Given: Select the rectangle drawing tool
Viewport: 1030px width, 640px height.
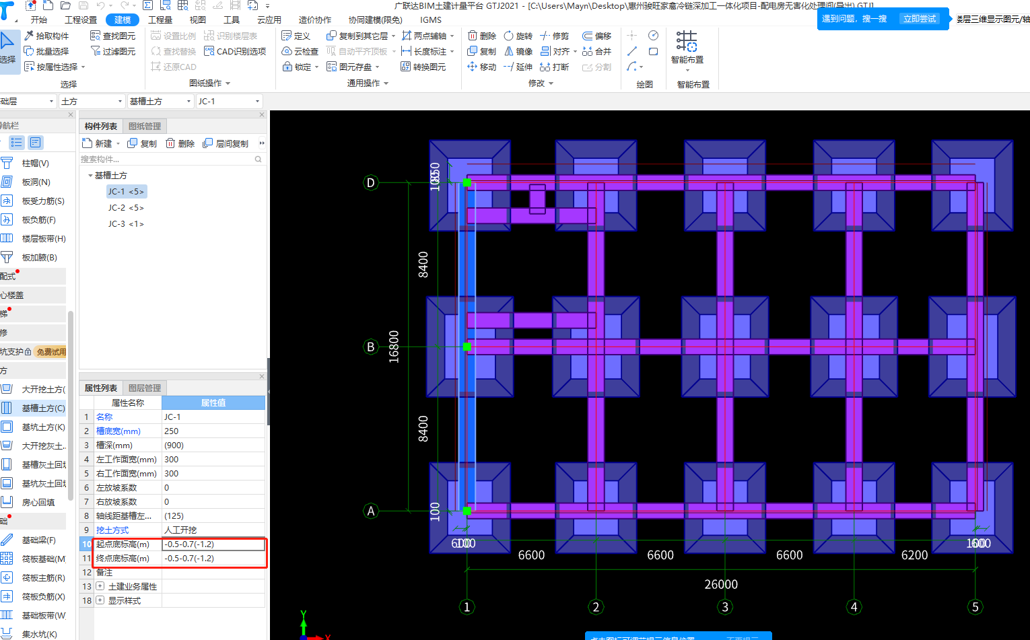Looking at the screenshot, I should 653,51.
